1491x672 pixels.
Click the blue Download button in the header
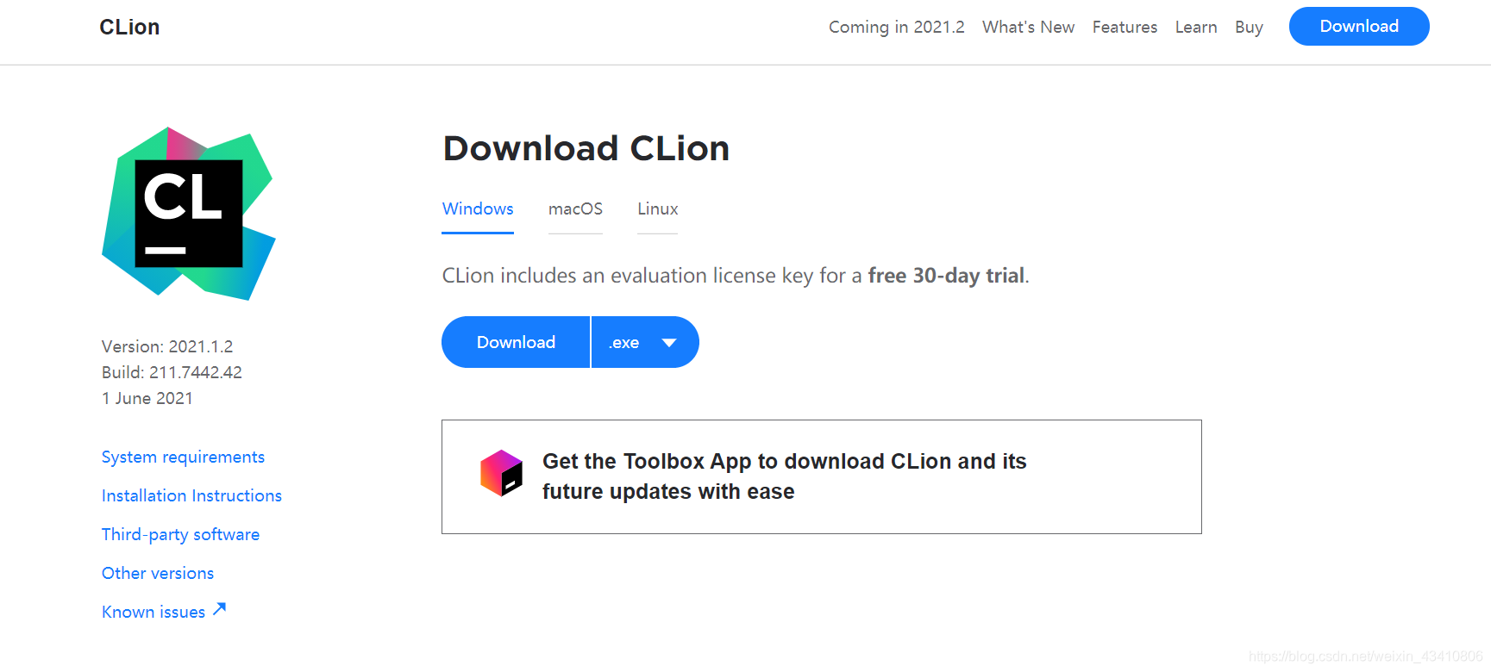(1358, 26)
